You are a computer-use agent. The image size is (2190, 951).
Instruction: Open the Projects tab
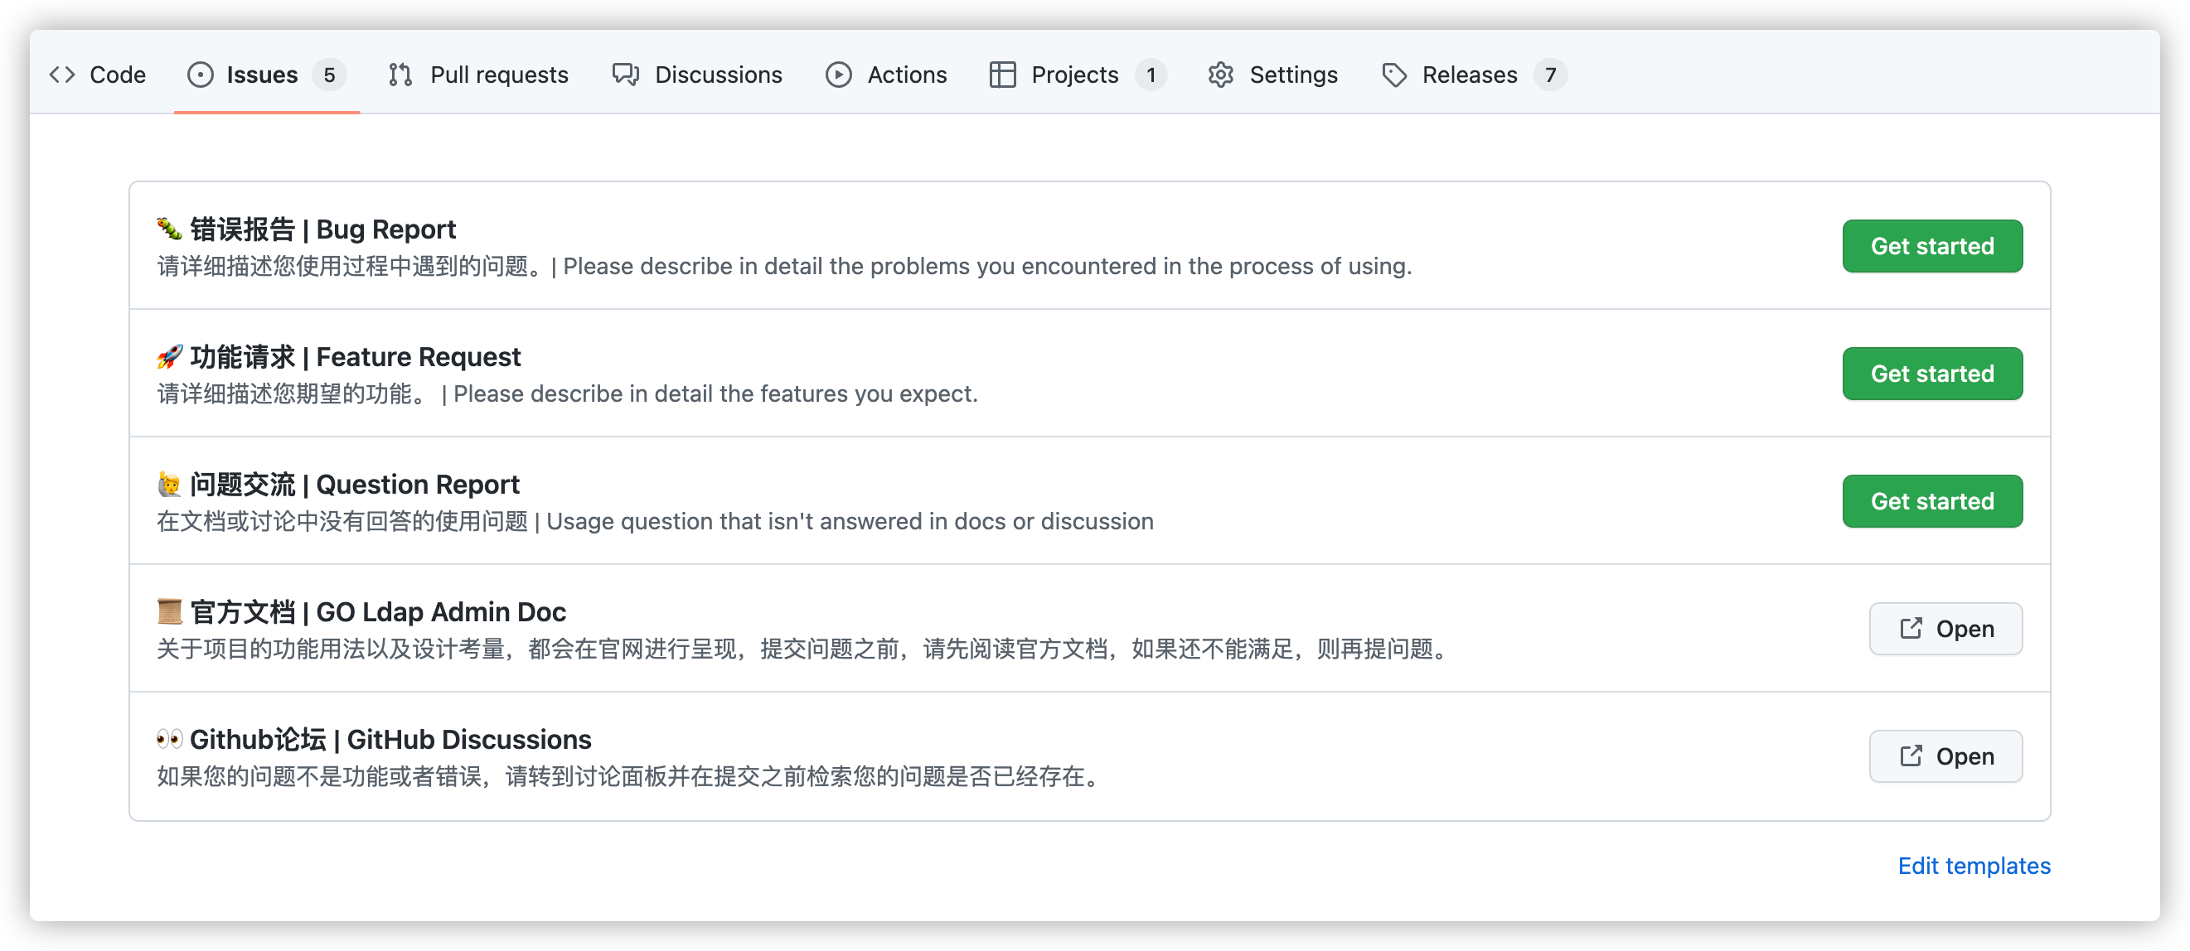click(x=1078, y=75)
